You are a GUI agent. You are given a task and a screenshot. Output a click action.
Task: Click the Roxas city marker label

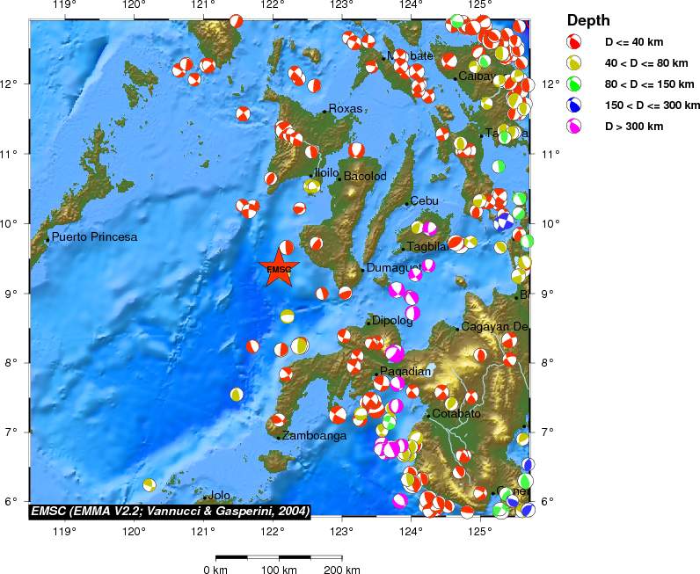tap(346, 109)
